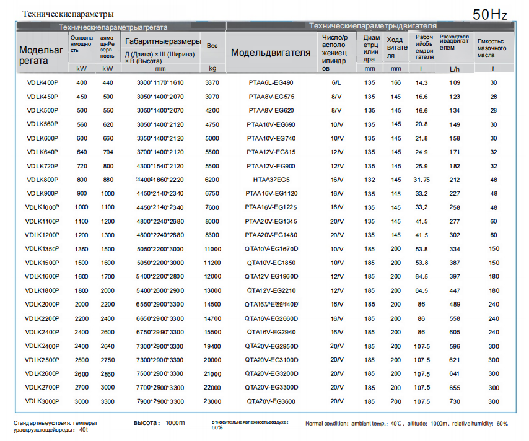Click engine model PTAA6L-EG490
The width and height of the screenshot is (529, 441).
[271, 82]
